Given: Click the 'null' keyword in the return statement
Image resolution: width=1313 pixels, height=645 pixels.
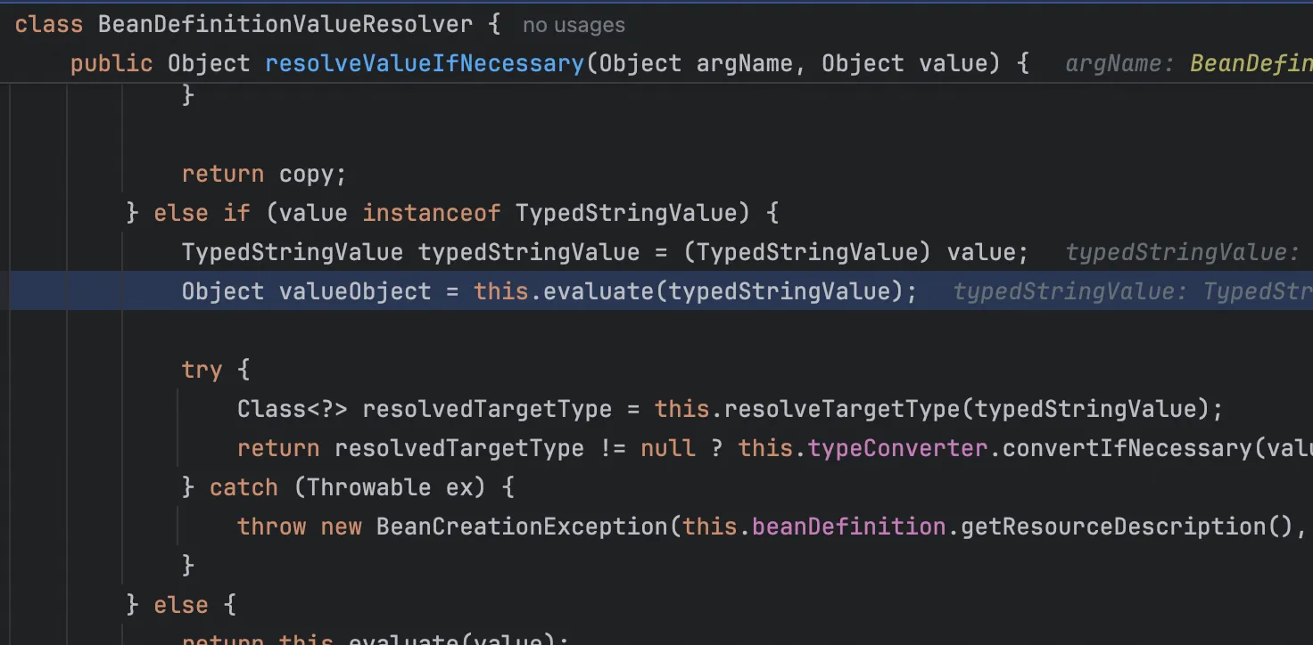Looking at the screenshot, I should (667, 448).
